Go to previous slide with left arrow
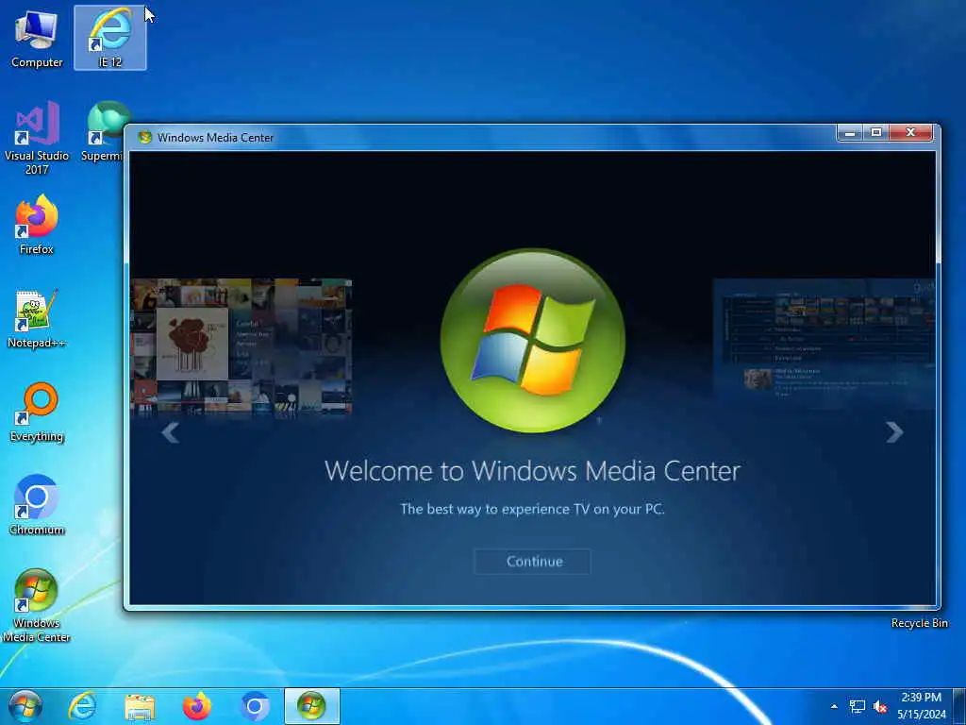This screenshot has height=725, width=966. [x=170, y=432]
